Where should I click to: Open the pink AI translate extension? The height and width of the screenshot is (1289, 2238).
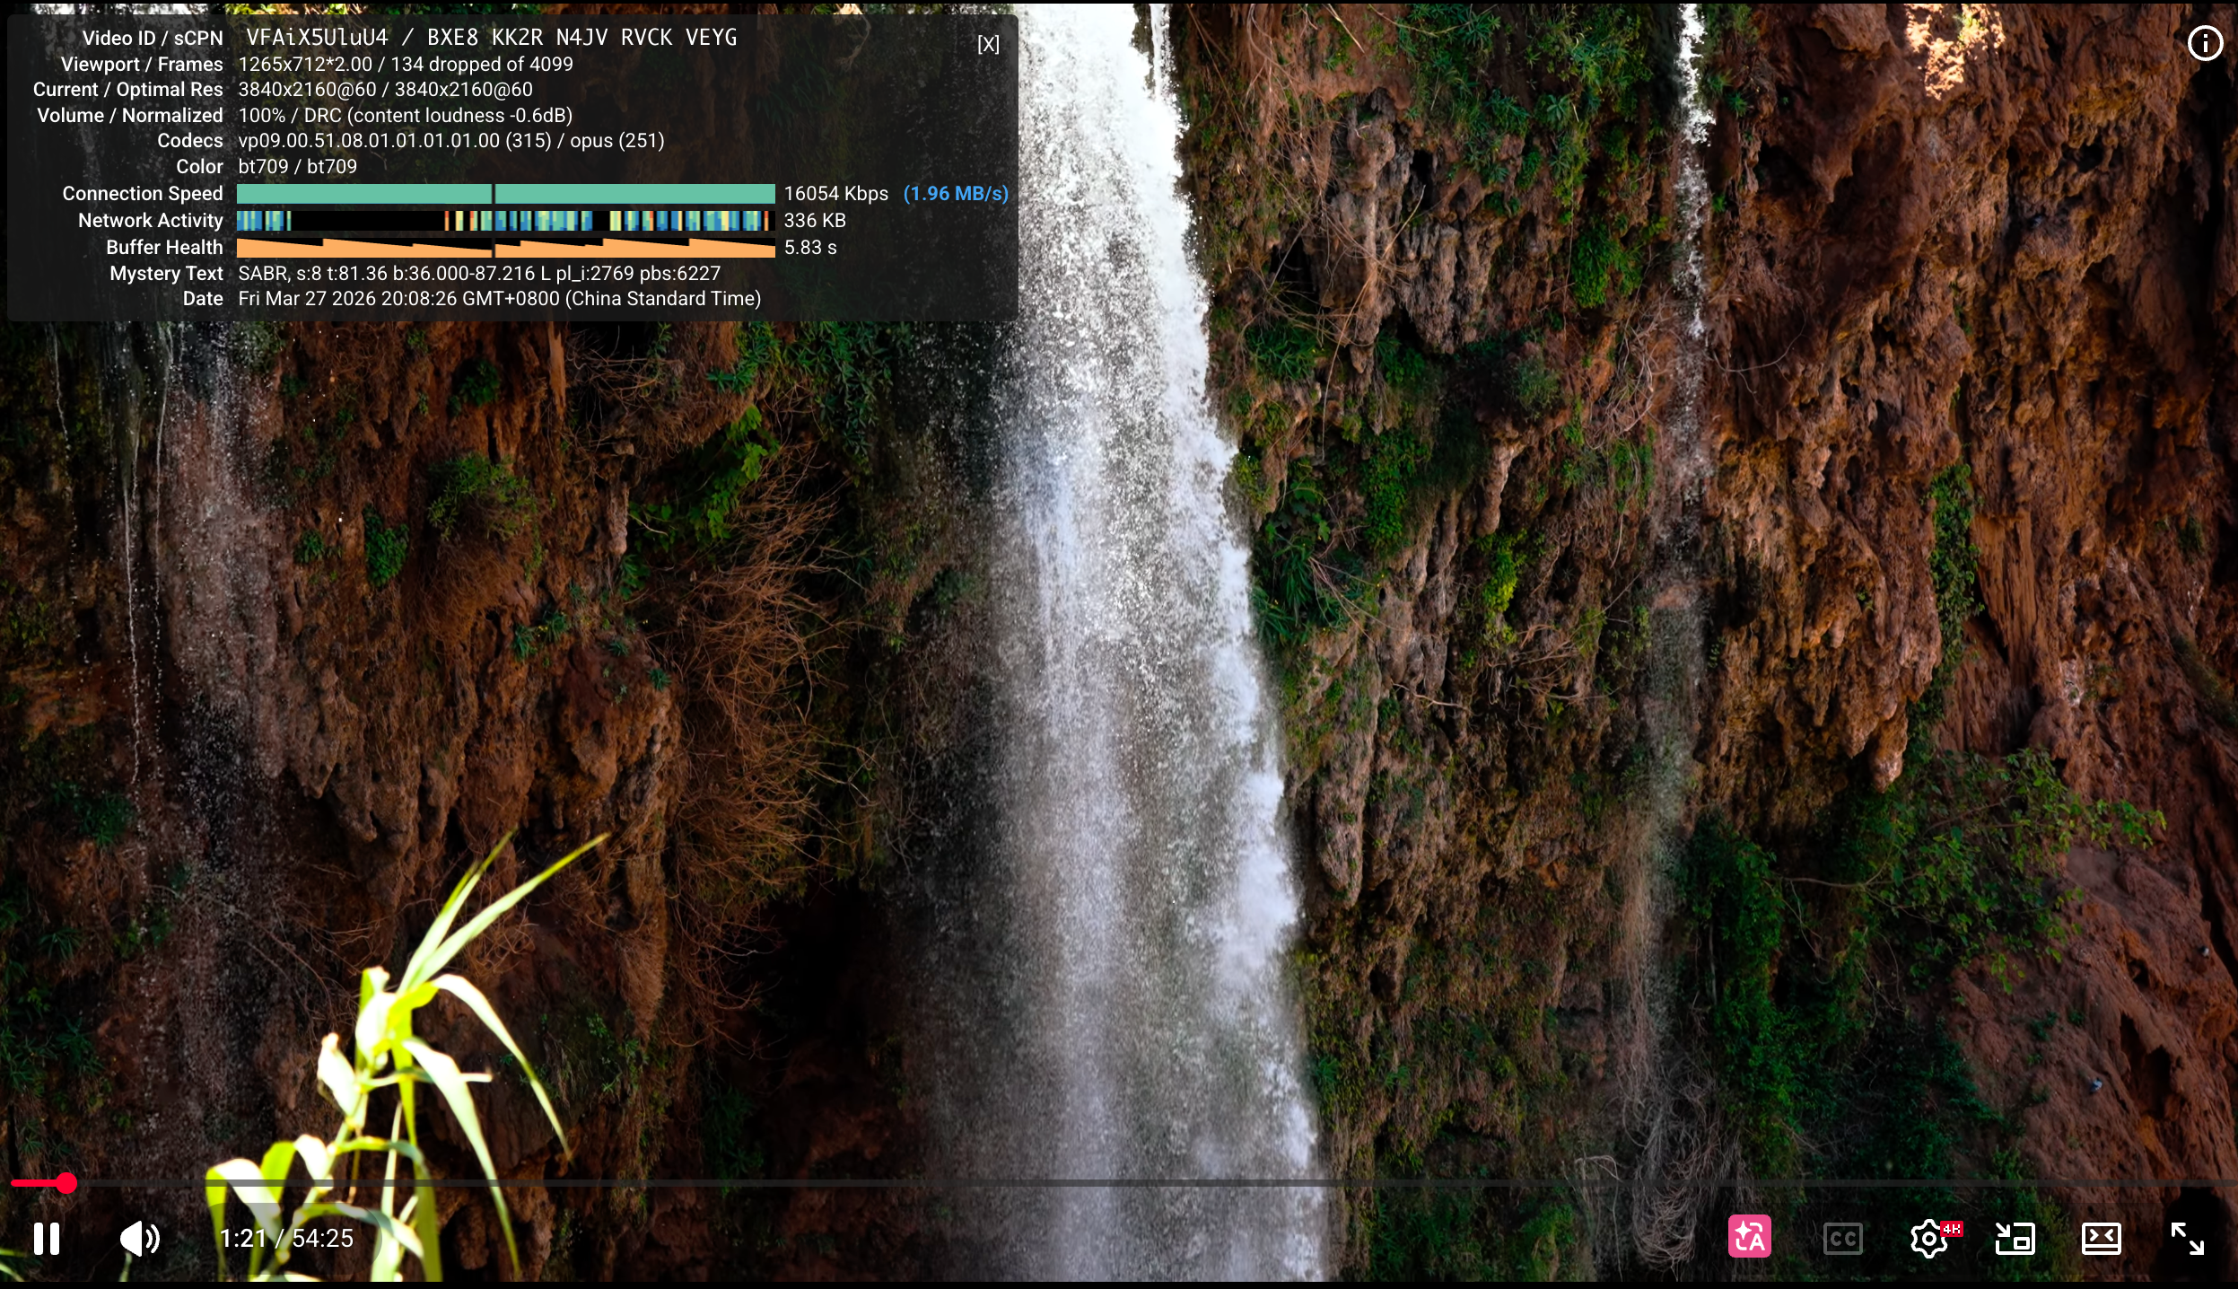tap(1749, 1237)
